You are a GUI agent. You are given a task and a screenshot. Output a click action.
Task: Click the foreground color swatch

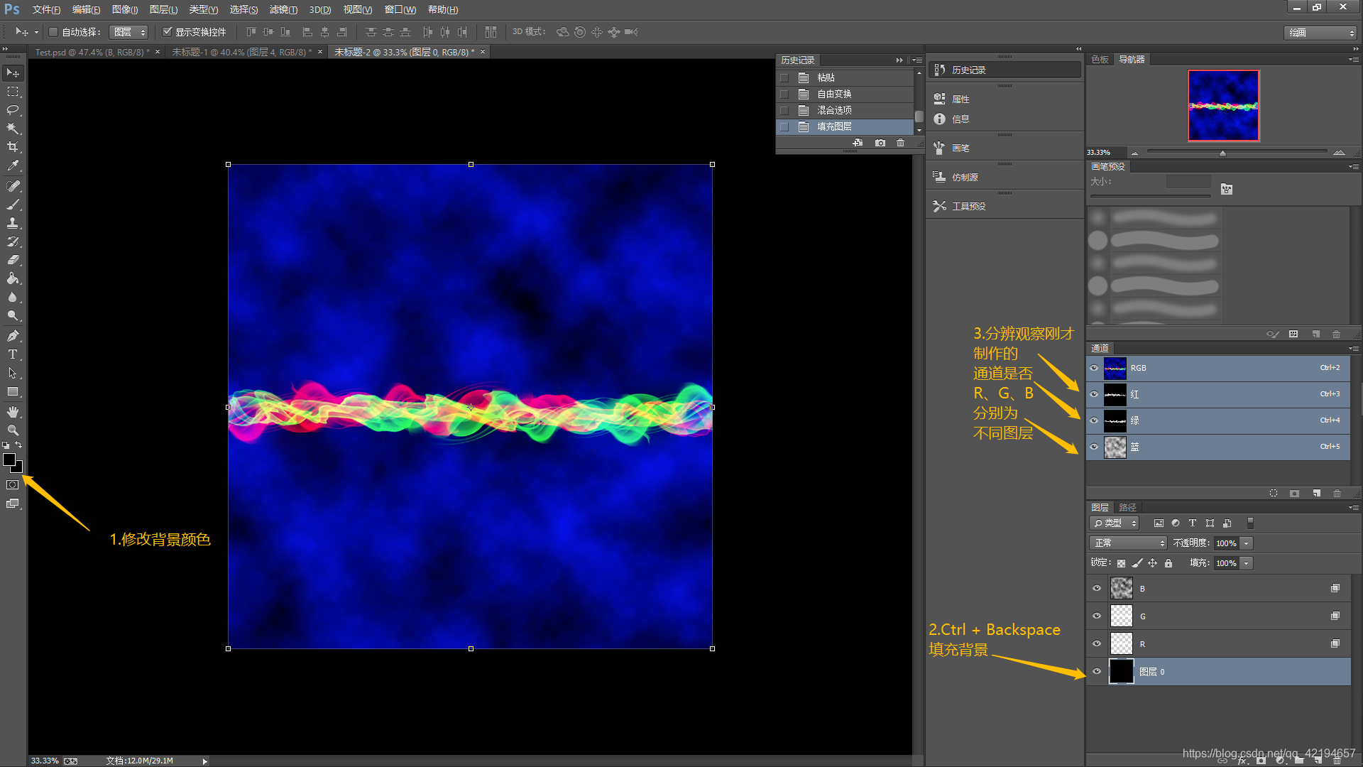[9, 459]
